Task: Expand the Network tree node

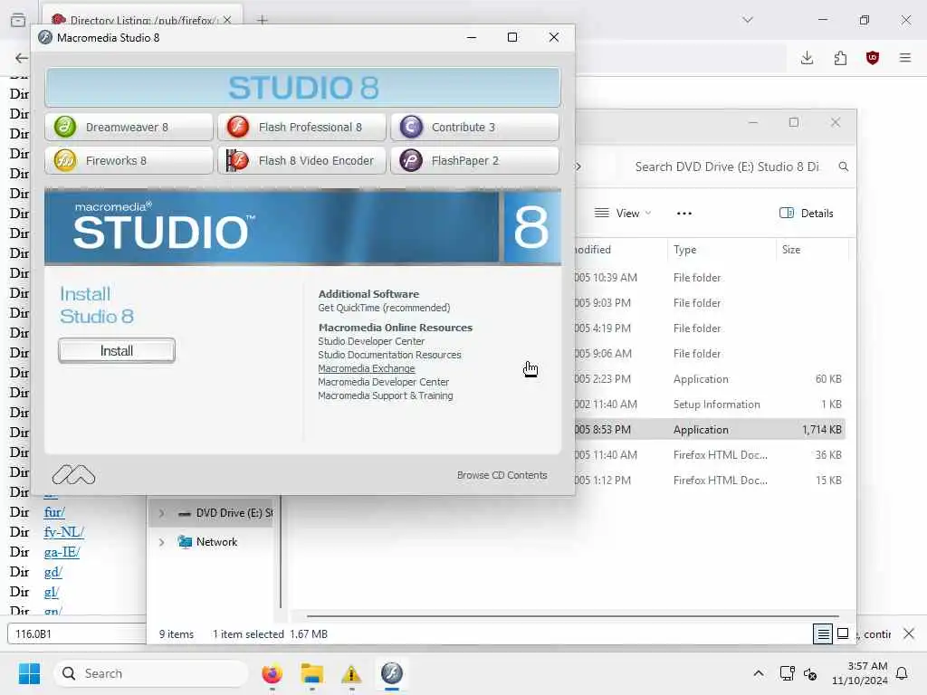Action: 161,542
